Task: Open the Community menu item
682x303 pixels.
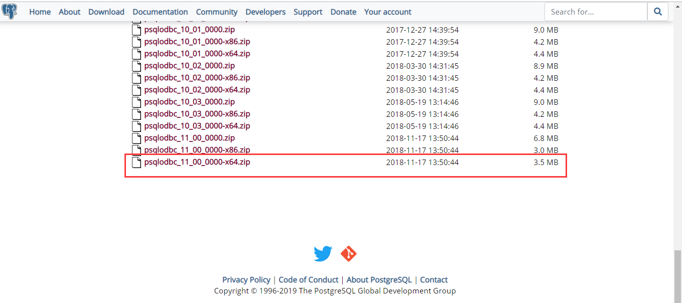Action: pyautogui.click(x=217, y=12)
